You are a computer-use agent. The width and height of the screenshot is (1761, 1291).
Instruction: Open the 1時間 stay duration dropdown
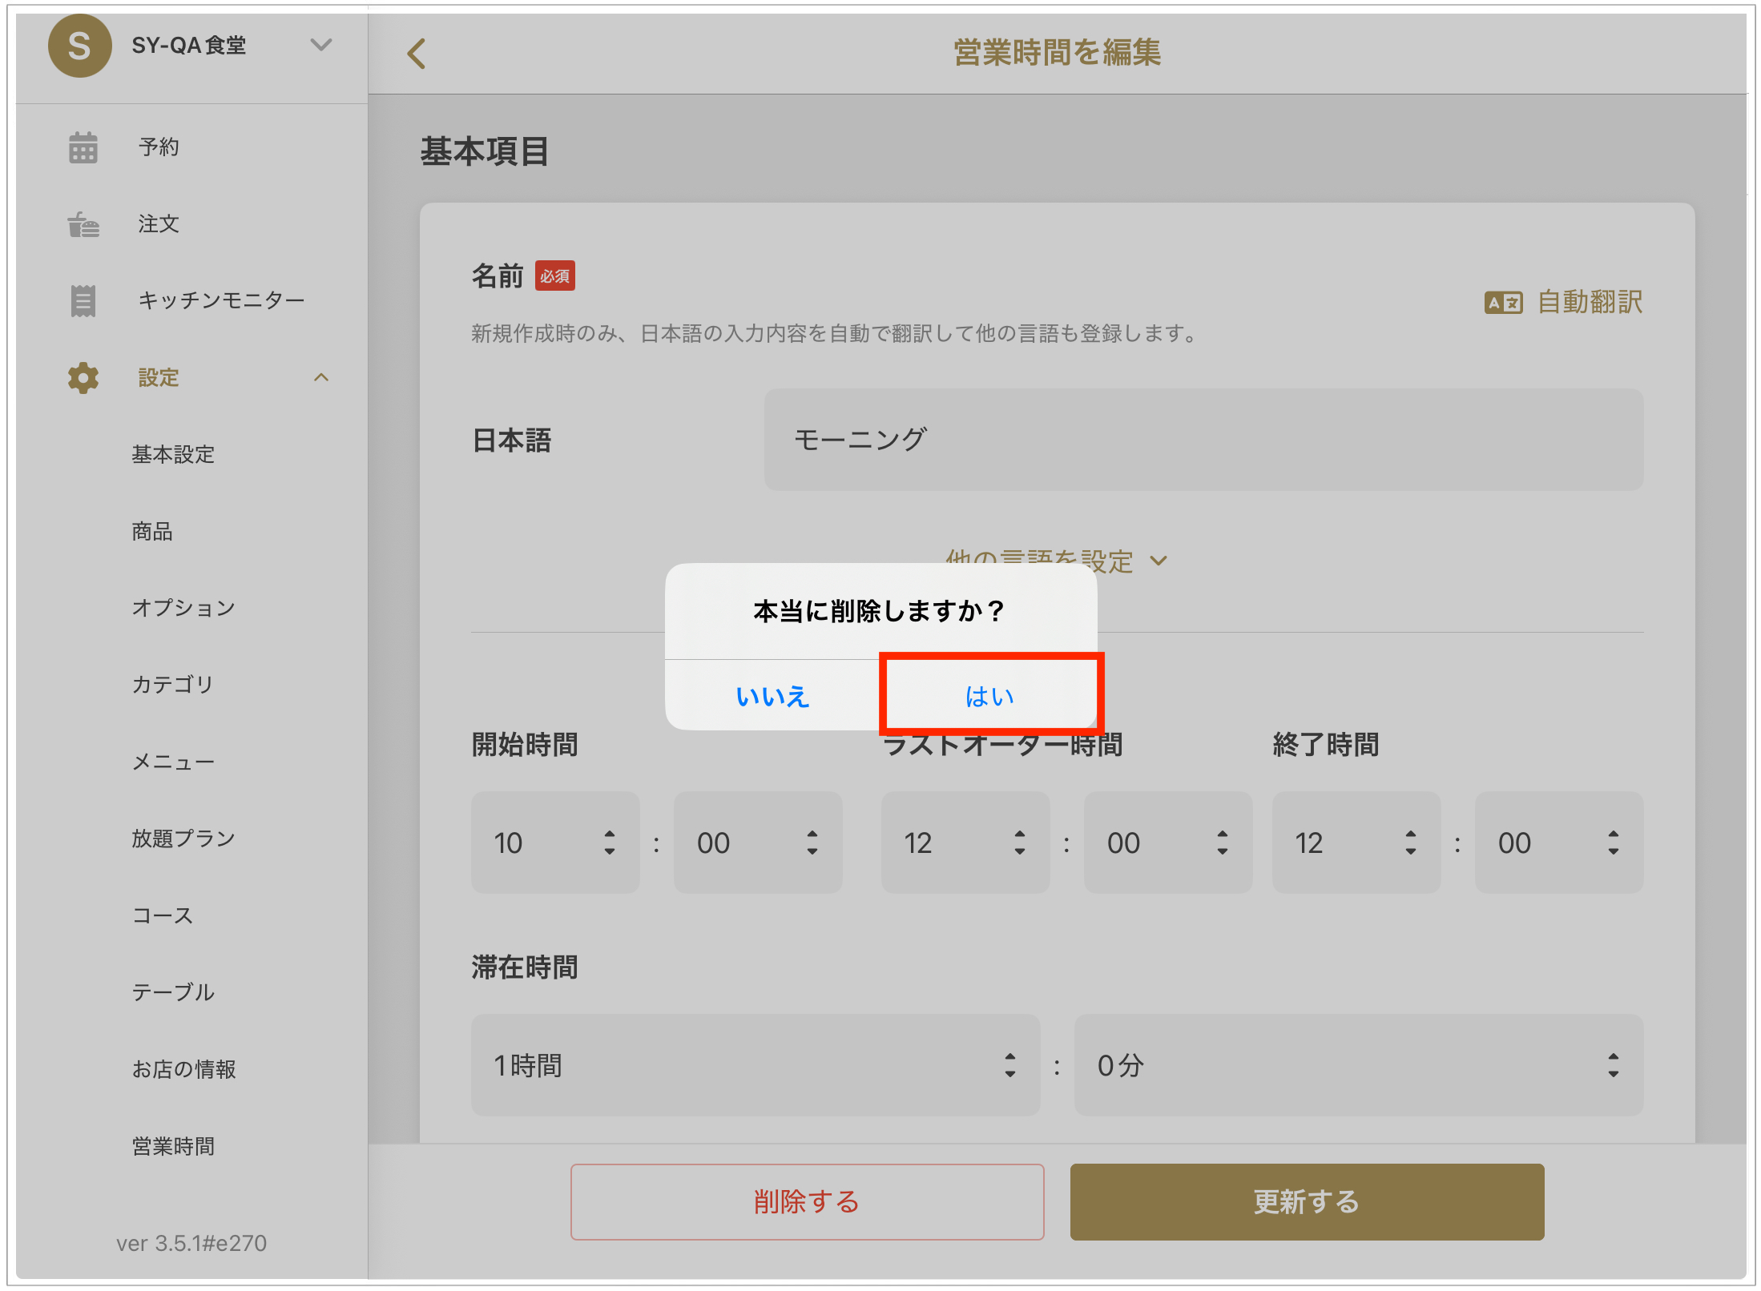coord(755,1065)
